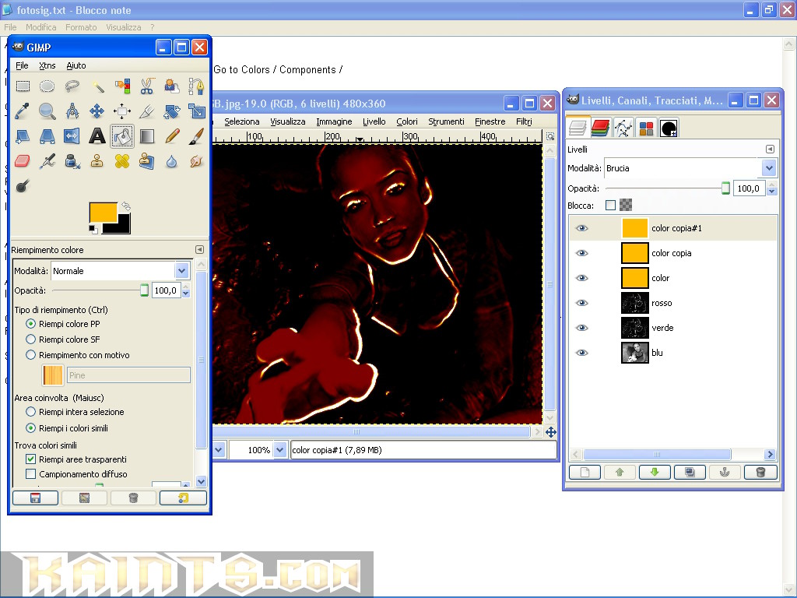Select the Pencil tool

[x=172, y=135]
